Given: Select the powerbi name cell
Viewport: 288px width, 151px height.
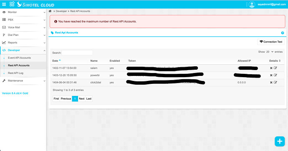Looking at the screenshot, I should pos(95,75).
